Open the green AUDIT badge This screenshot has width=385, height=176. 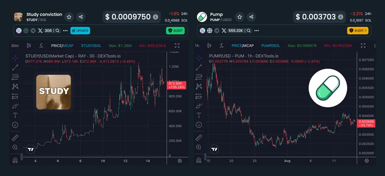(175, 31)
